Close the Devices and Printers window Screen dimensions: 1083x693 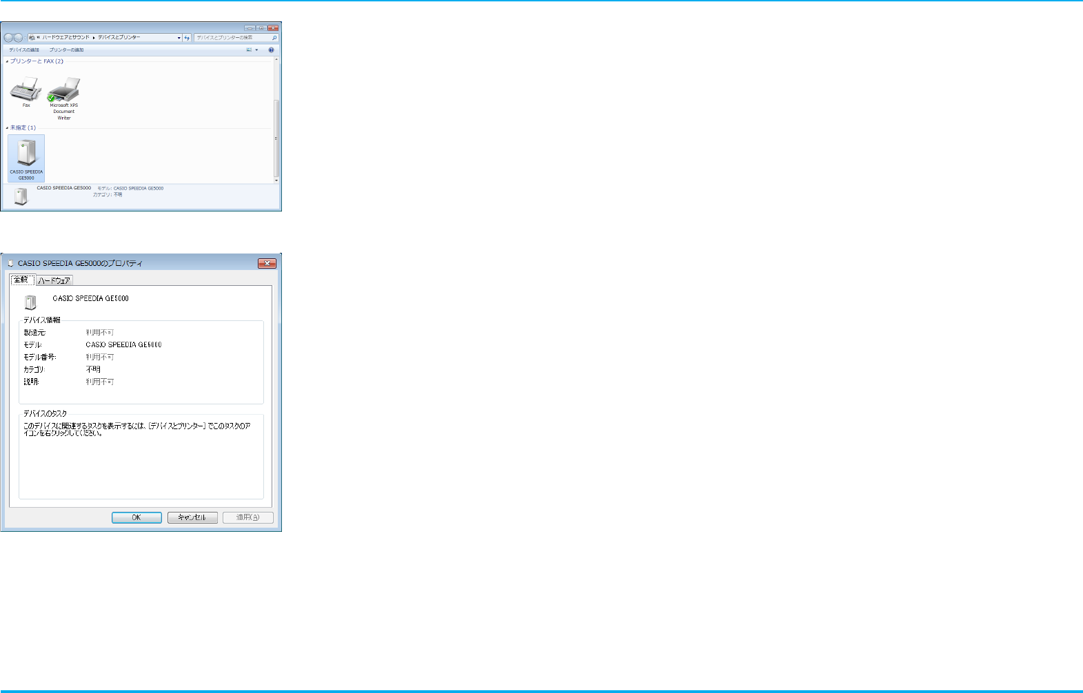tap(274, 28)
